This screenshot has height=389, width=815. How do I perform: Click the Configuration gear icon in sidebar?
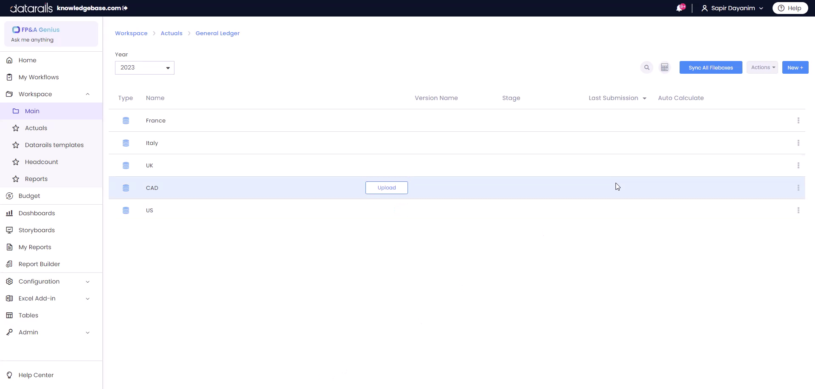(x=9, y=281)
